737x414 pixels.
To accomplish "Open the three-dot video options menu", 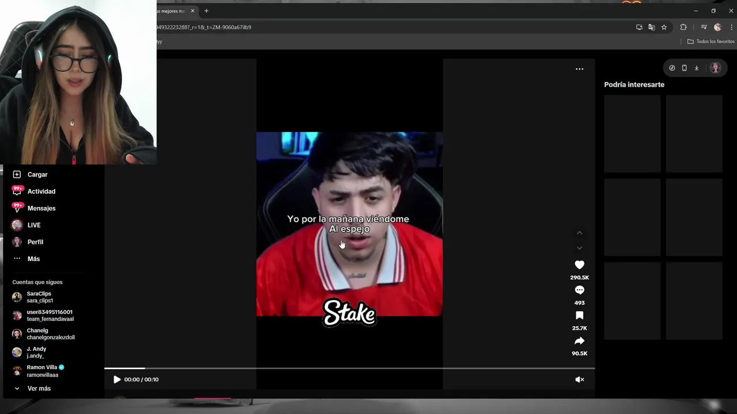I will pos(579,69).
